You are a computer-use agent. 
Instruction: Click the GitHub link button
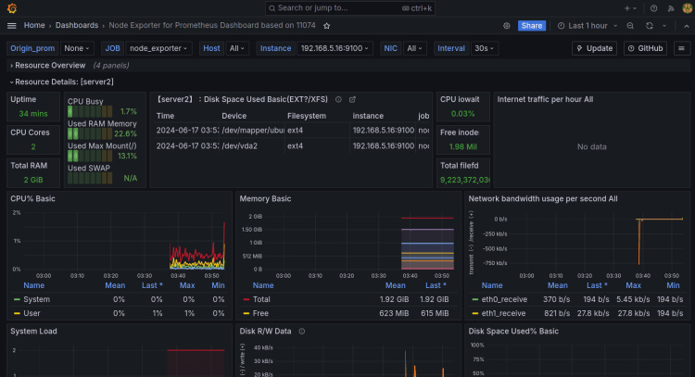(645, 48)
